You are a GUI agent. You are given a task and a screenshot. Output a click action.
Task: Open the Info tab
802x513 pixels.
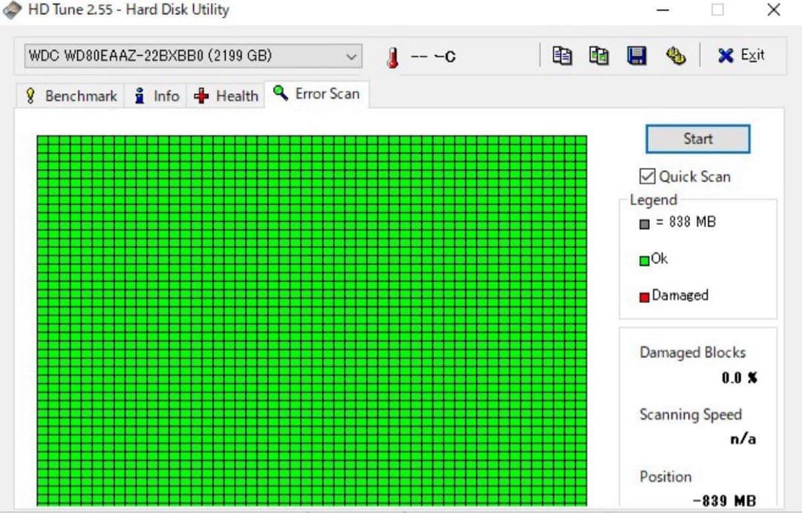click(x=157, y=96)
